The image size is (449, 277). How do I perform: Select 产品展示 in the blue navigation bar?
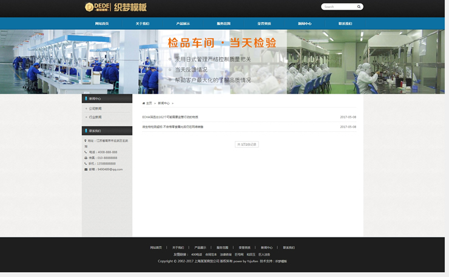pyautogui.click(x=183, y=24)
